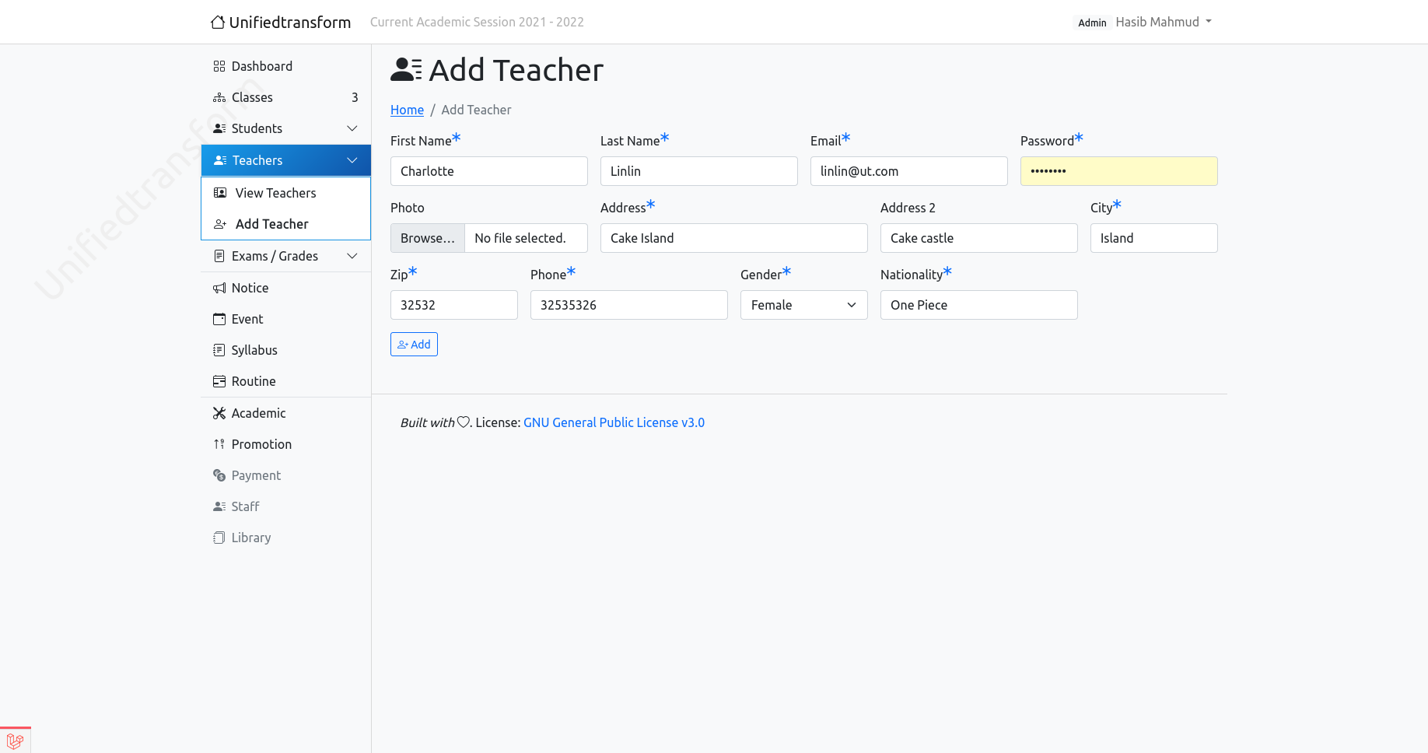Click the Event calendar icon
The width and height of the screenshot is (1428, 753).
219,319
